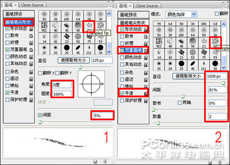Click the 圆度 field showing 100%
The image size is (230, 165).
[x=62, y=94]
